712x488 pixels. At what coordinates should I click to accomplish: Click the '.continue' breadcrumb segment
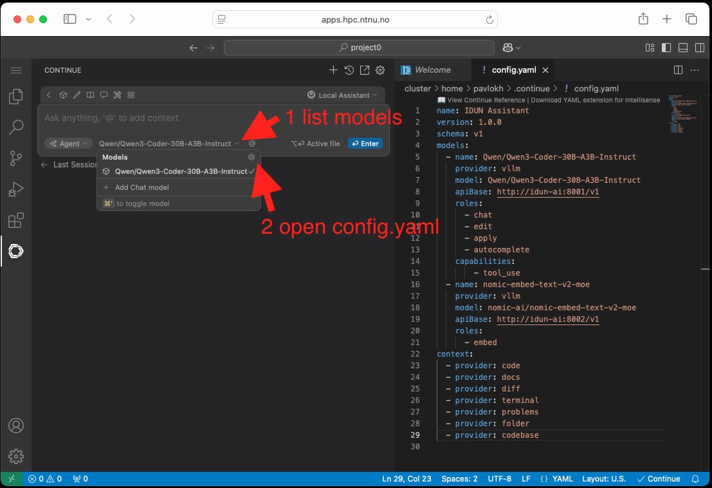point(531,89)
